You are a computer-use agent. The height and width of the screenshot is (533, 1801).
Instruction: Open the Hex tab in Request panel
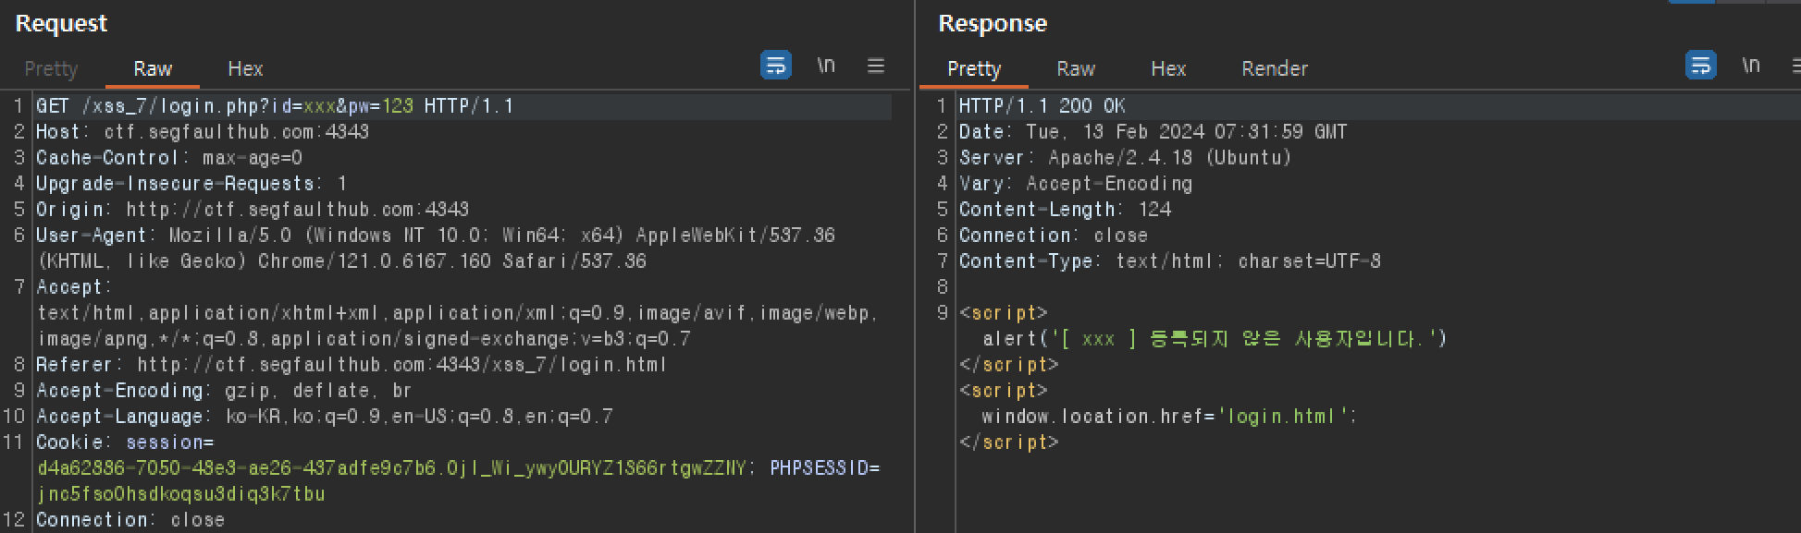tap(245, 68)
